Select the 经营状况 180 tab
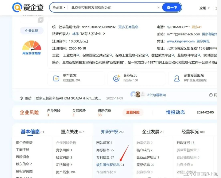221x178 pixels. [x=193, y=132]
